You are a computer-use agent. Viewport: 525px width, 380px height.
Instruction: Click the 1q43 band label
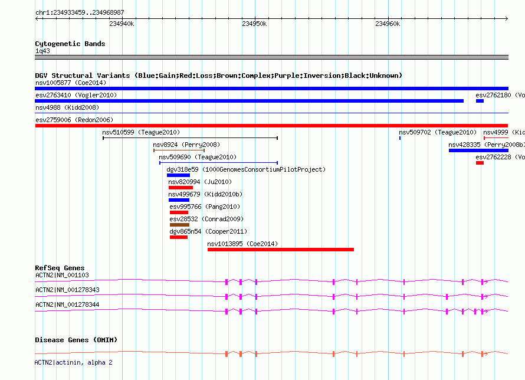(42, 51)
